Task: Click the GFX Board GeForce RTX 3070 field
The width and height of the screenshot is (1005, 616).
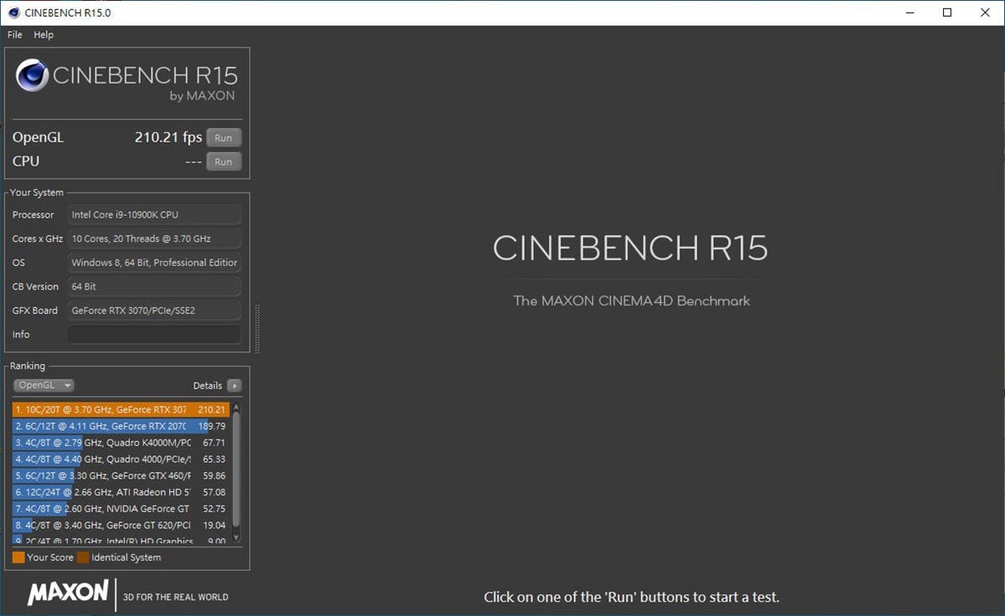Action: [154, 311]
